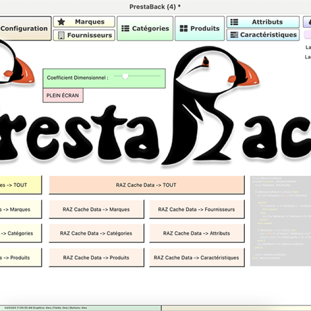Click RAZ Cache Data -> TOUT

[x=146, y=185]
